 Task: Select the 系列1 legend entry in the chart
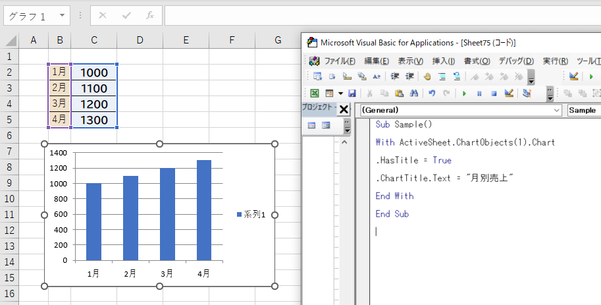pos(251,214)
